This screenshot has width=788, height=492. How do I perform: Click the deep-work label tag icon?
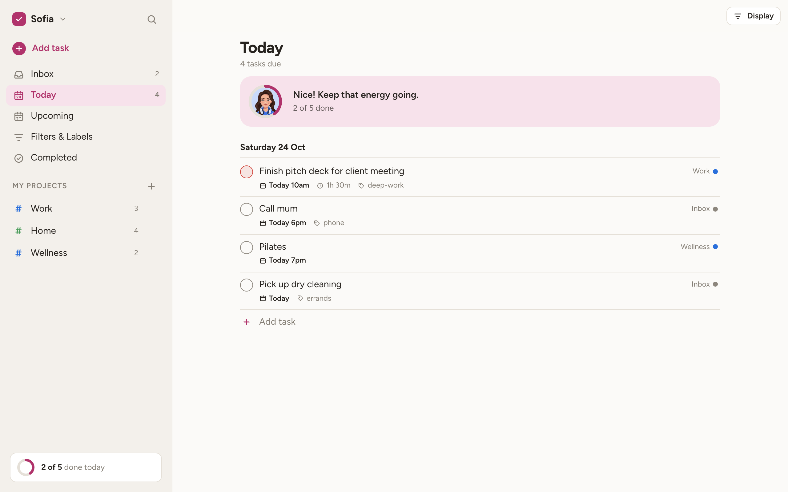tap(361, 185)
